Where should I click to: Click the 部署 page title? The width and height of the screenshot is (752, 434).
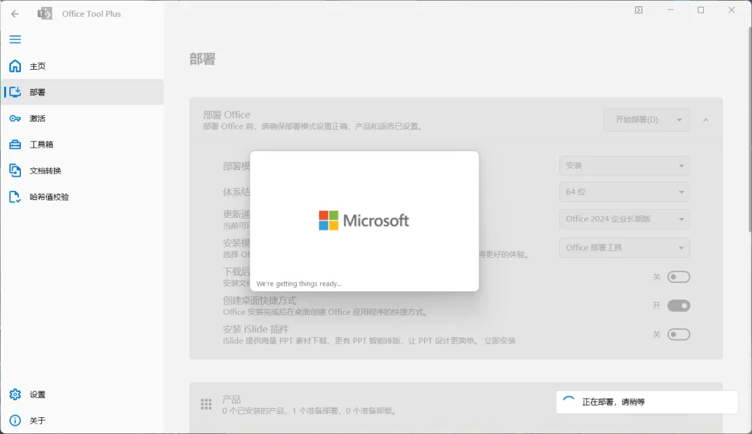point(203,59)
